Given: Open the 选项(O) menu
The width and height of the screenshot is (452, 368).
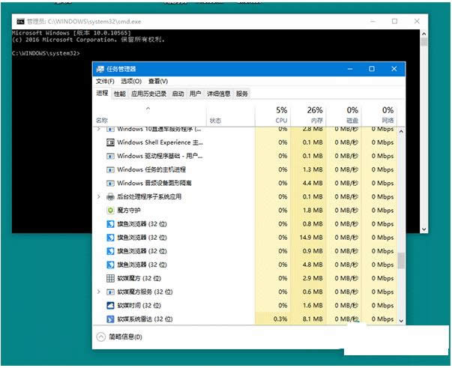Looking at the screenshot, I should tap(131, 81).
